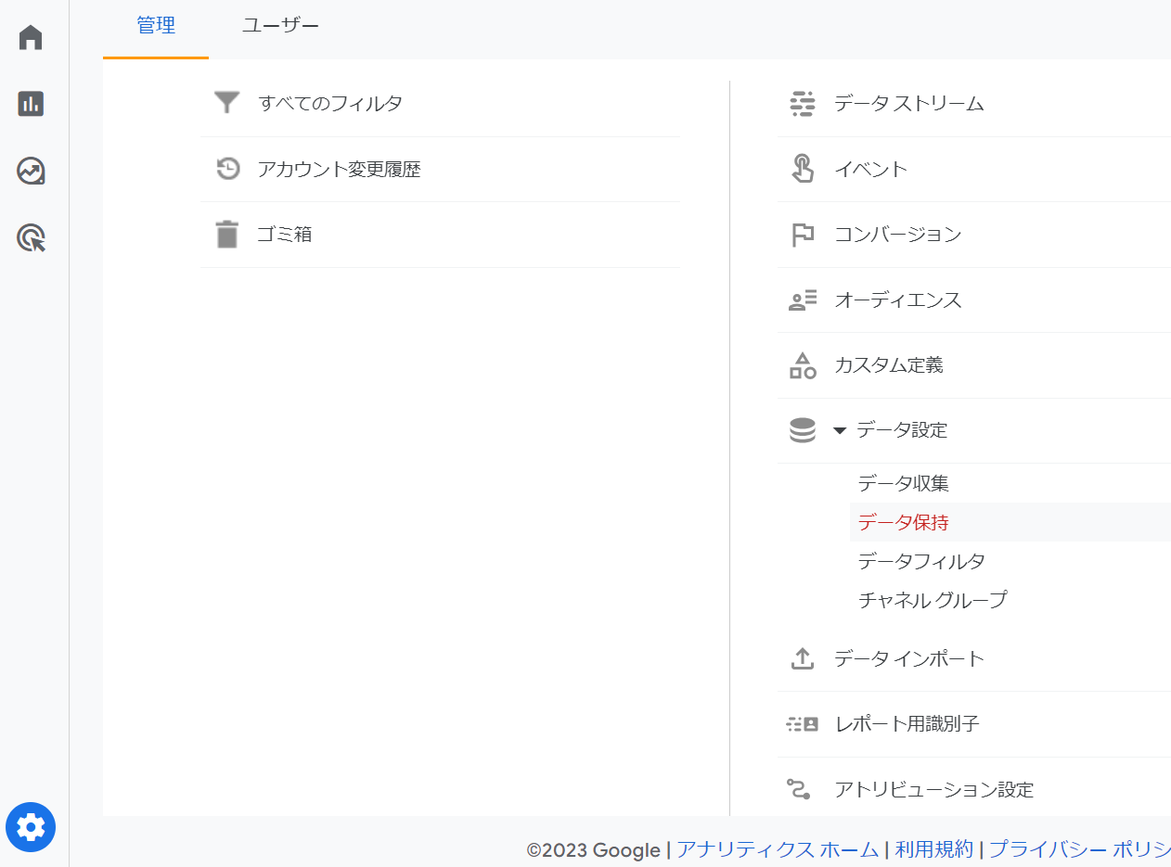Open the Advertising icon in sidebar
Viewport: 1171px width, 867px height.
[x=31, y=238]
